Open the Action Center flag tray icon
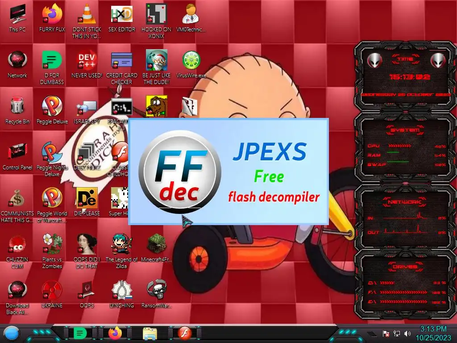The width and height of the screenshot is (457, 343). [x=386, y=333]
